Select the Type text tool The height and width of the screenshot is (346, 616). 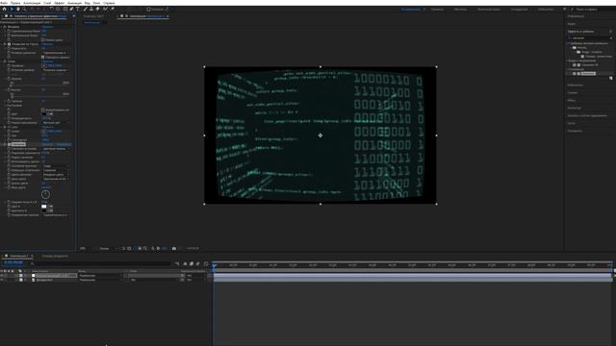(78, 9)
